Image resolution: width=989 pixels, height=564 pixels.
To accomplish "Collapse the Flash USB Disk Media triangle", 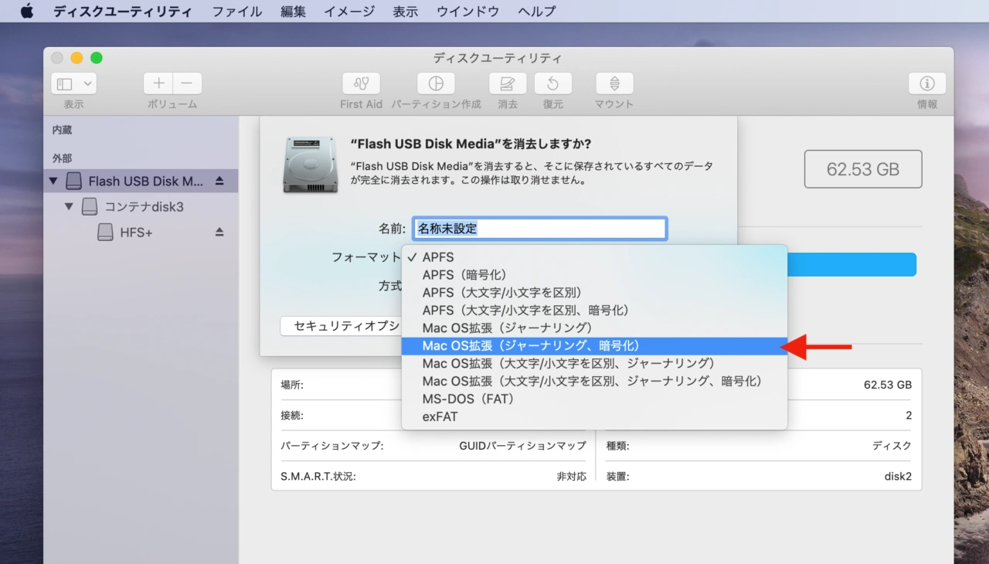I will pyautogui.click(x=53, y=181).
